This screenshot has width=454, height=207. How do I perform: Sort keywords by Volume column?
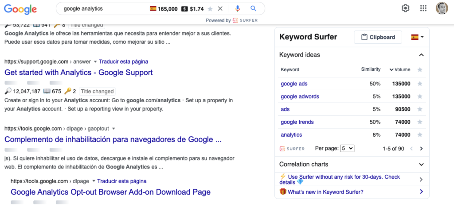[400, 69]
